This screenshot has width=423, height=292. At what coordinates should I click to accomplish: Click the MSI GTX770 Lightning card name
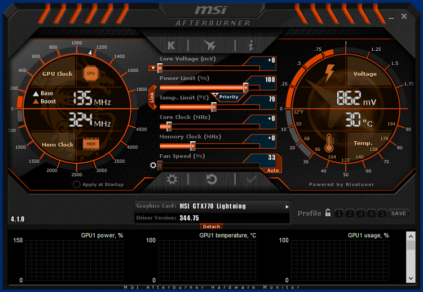(213, 206)
